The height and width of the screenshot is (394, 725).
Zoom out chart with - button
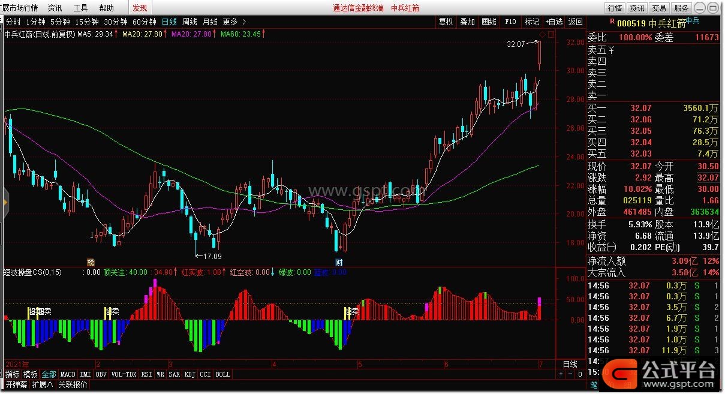point(570,374)
